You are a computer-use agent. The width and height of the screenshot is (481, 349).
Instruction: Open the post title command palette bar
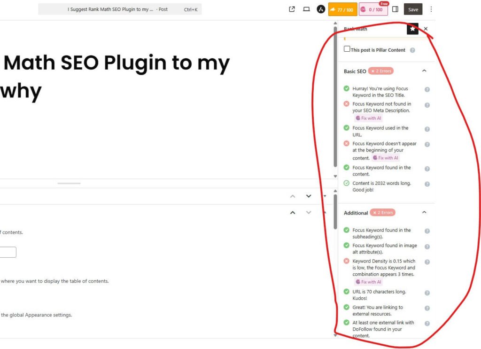tap(120, 9)
